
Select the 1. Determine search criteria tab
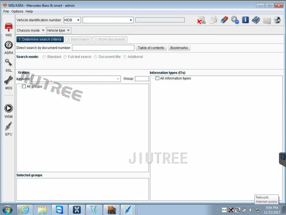tap(40, 40)
